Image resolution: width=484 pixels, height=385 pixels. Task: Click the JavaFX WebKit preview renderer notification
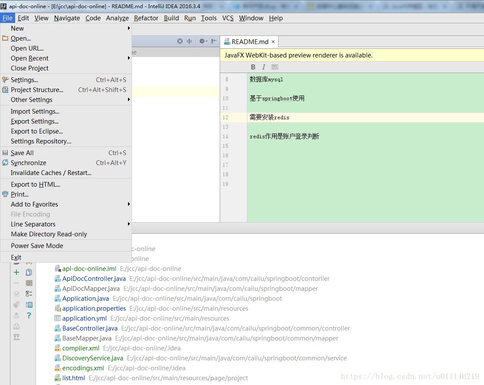[298, 55]
